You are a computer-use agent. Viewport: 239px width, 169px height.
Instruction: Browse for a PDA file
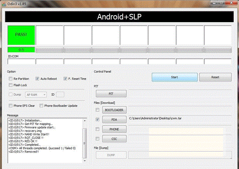click(x=114, y=119)
